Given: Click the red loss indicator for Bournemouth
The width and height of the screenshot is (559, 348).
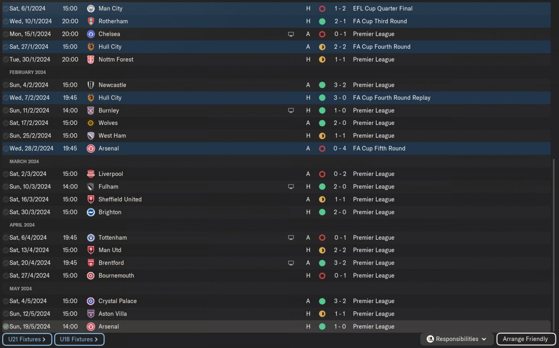Looking at the screenshot, I should tap(322, 276).
